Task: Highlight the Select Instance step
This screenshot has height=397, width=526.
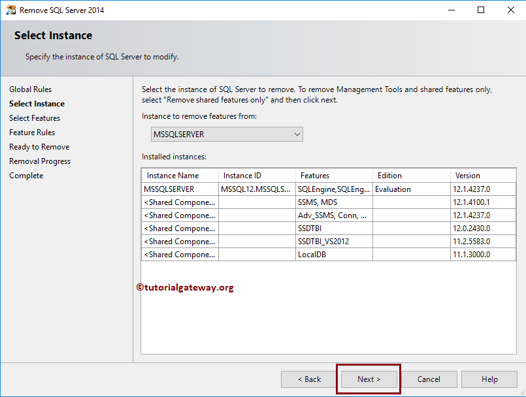Action: point(37,103)
